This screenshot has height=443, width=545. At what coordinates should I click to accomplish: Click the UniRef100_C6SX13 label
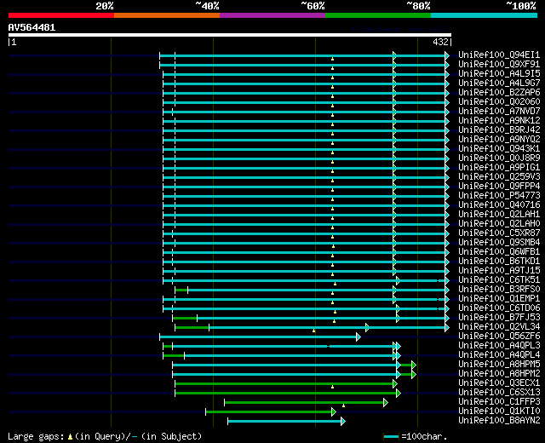(499, 393)
